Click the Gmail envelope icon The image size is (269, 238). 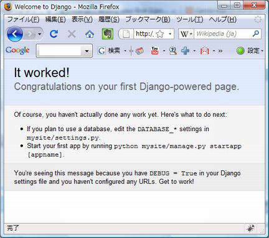coord(204,51)
